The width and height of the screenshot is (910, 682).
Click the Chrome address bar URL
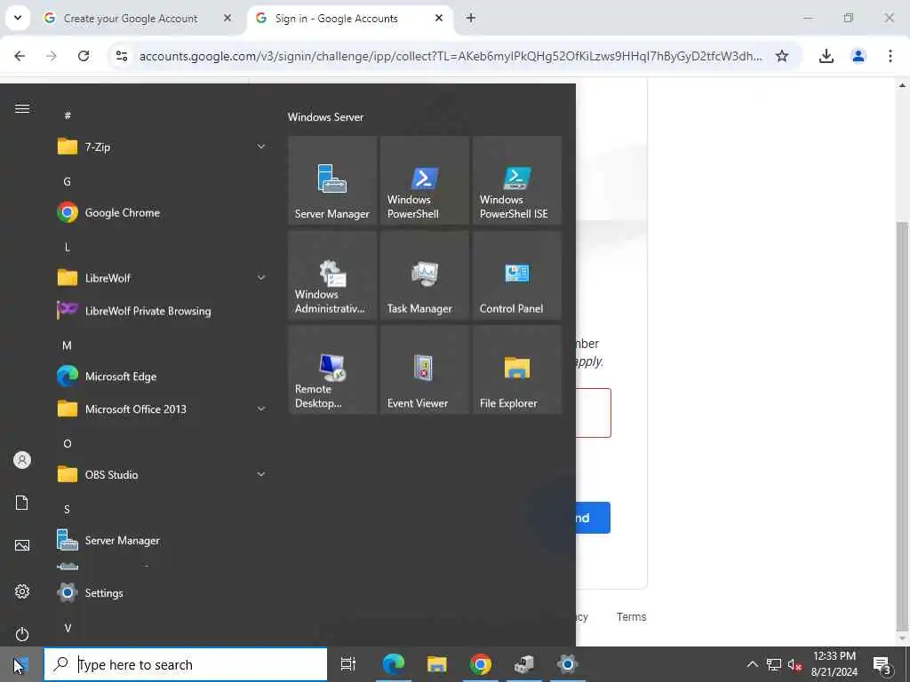pos(451,56)
